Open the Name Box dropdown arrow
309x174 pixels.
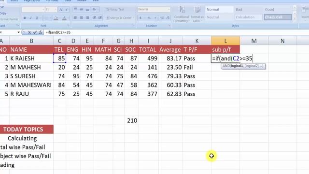tap(18, 32)
